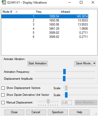This screenshot has width=98, height=116.
Task: Click the Dipole Derivative scale slider
Action: pyautogui.click(x=66, y=95)
